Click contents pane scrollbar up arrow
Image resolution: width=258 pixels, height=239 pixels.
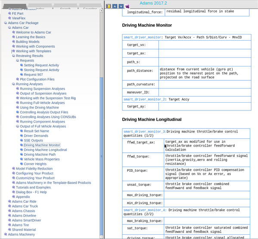[x=102, y=11]
